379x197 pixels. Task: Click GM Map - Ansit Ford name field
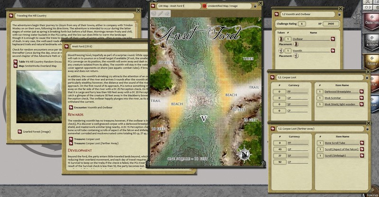(178, 6)
